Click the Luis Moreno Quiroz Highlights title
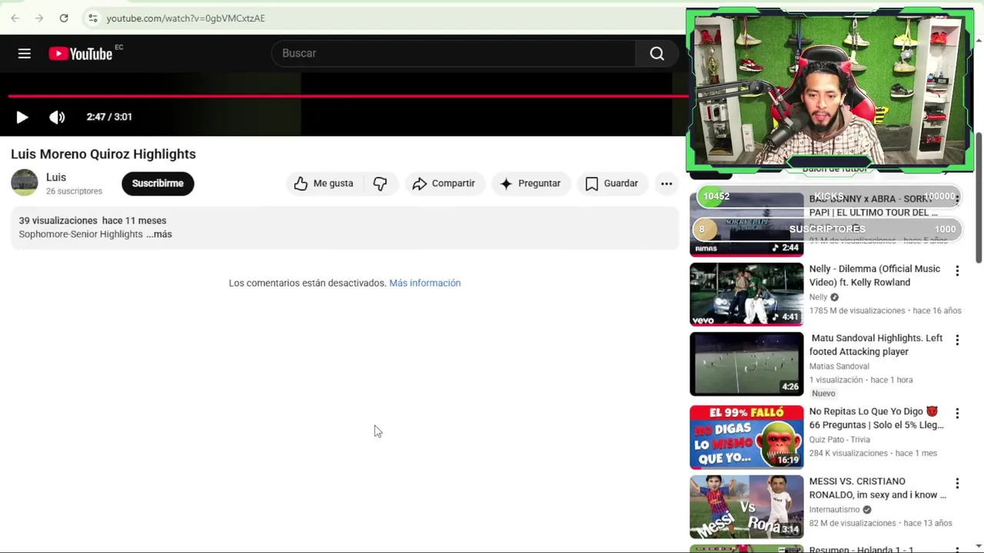This screenshot has height=553, width=984. [103, 154]
